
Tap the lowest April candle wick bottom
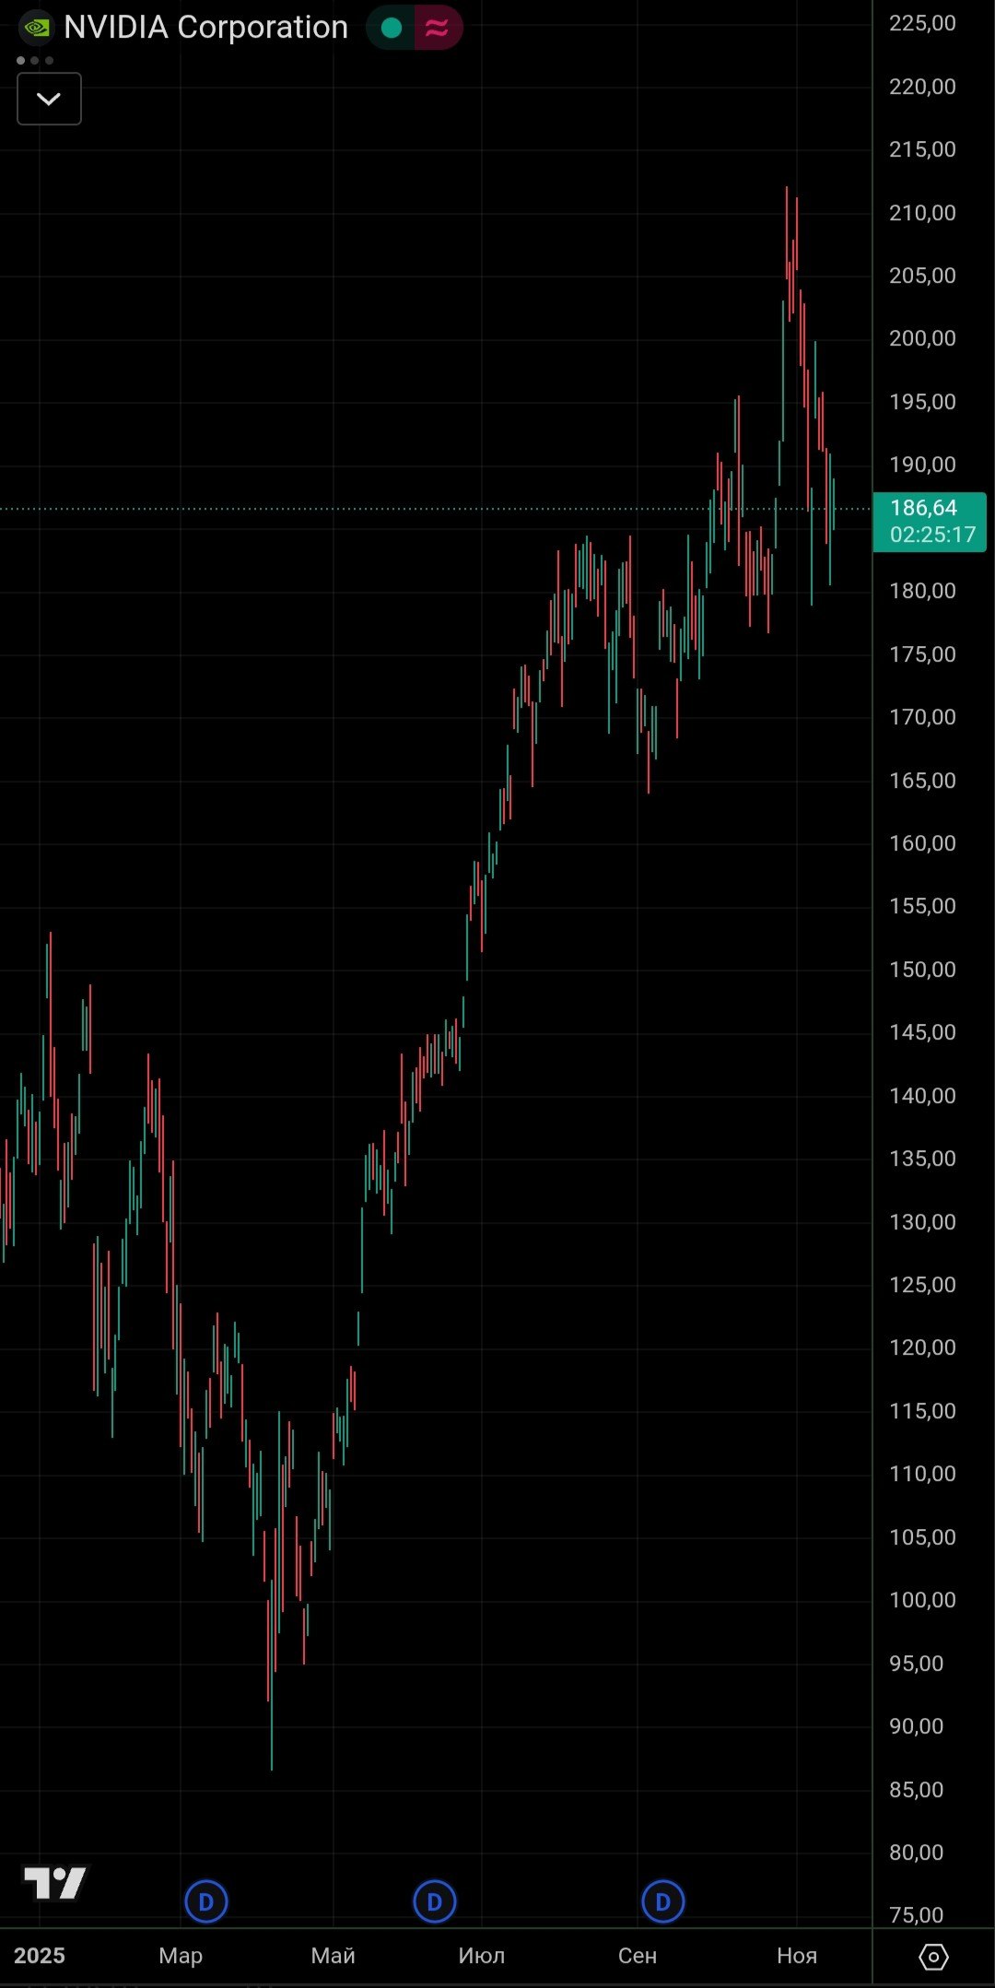pyautogui.click(x=272, y=1760)
